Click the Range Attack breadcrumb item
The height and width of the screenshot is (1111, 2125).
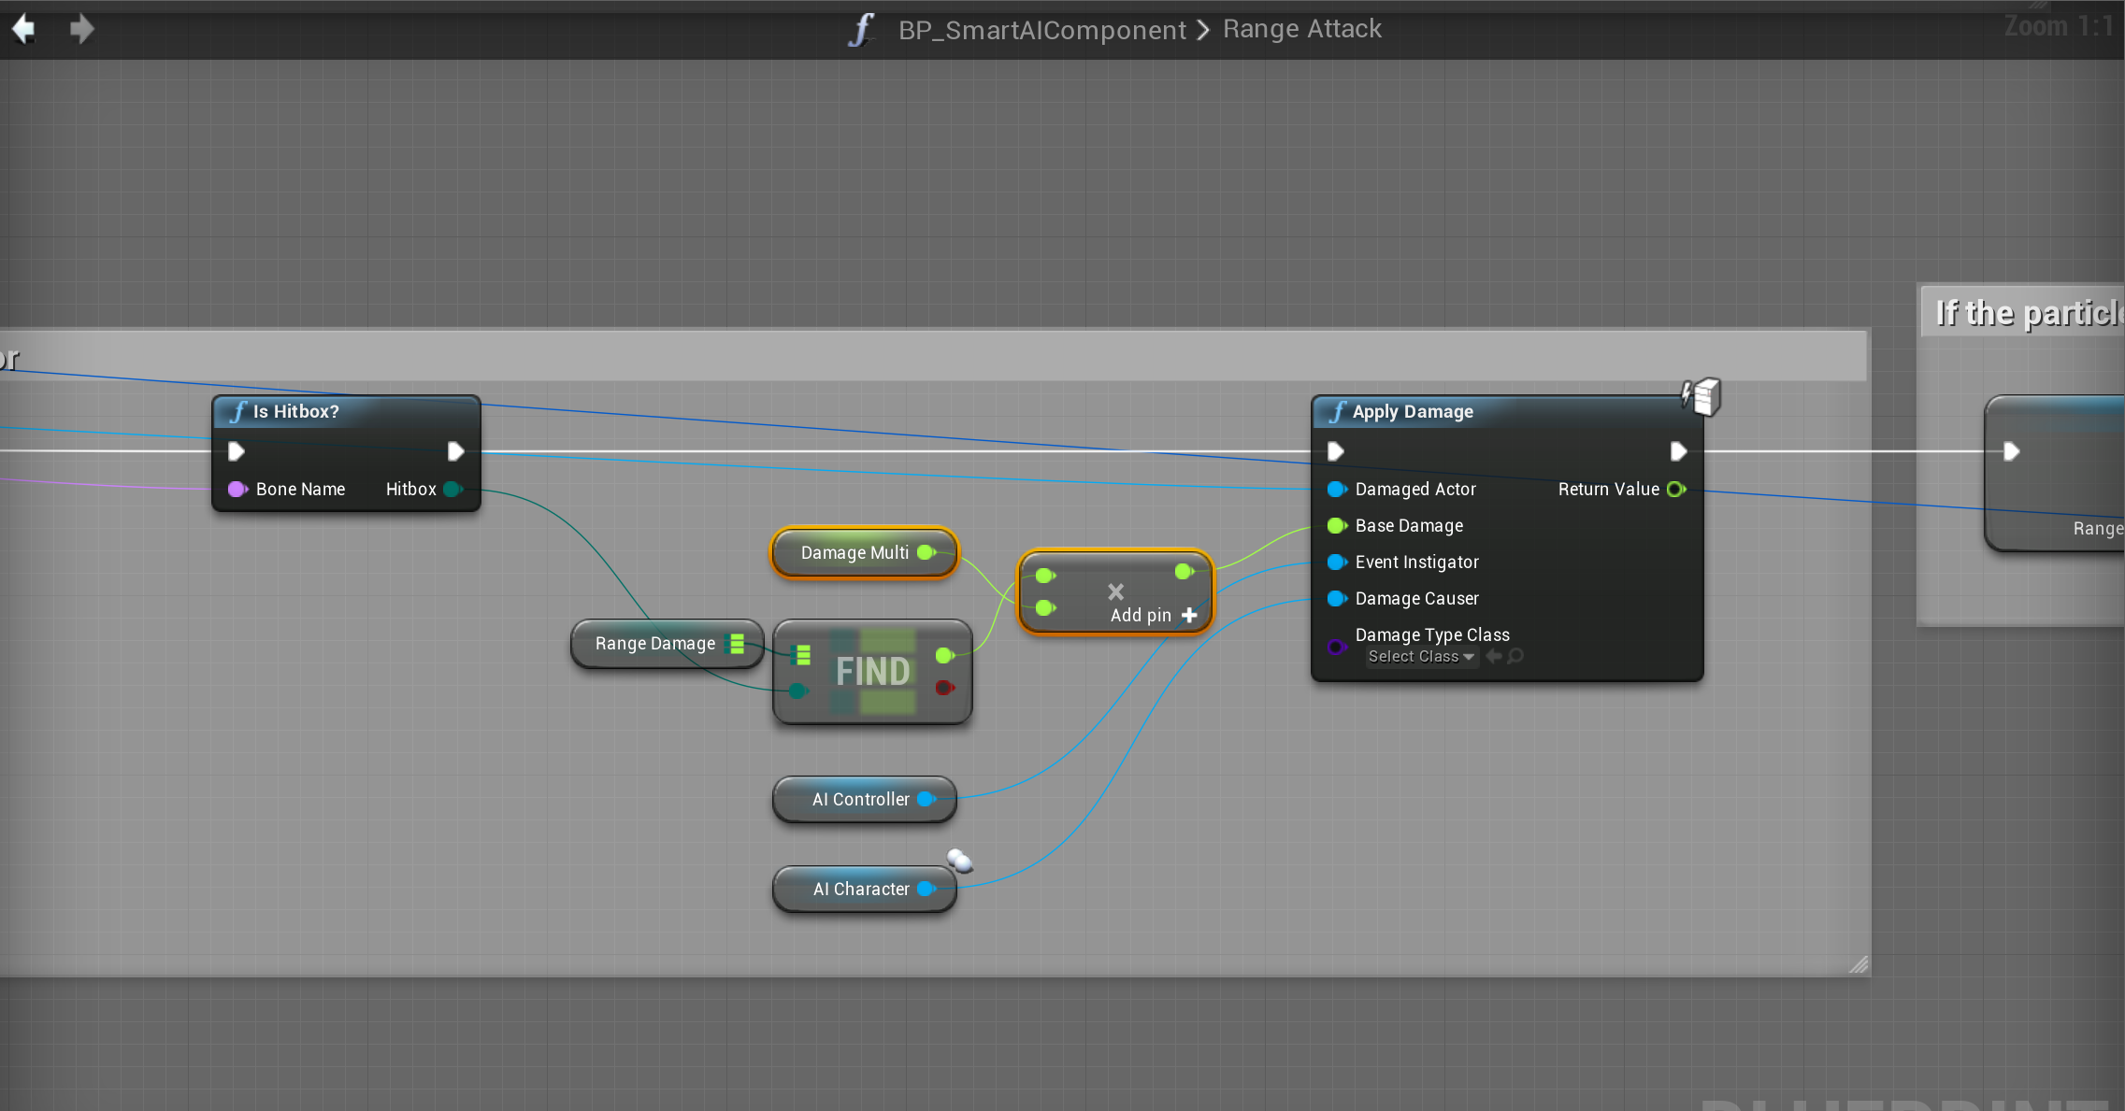tap(1301, 29)
